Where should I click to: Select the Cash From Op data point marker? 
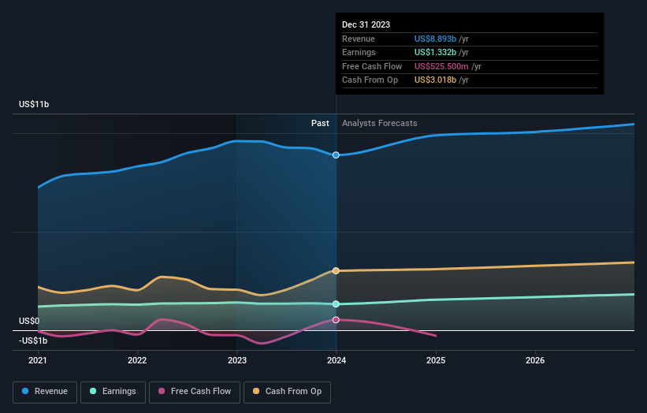[x=336, y=270]
